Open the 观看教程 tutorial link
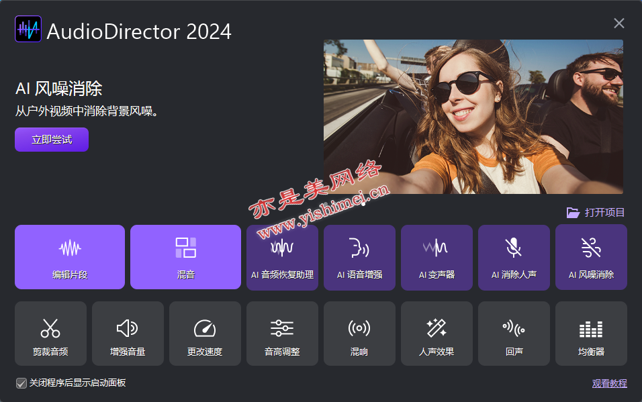 coord(609,384)
